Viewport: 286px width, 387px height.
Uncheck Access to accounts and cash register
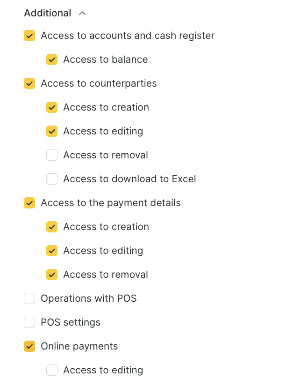pyautogui.click(x=29, y=36)
